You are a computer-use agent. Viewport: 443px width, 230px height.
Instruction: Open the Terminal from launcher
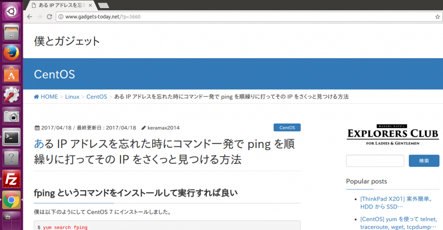click(x=11, y=137)
